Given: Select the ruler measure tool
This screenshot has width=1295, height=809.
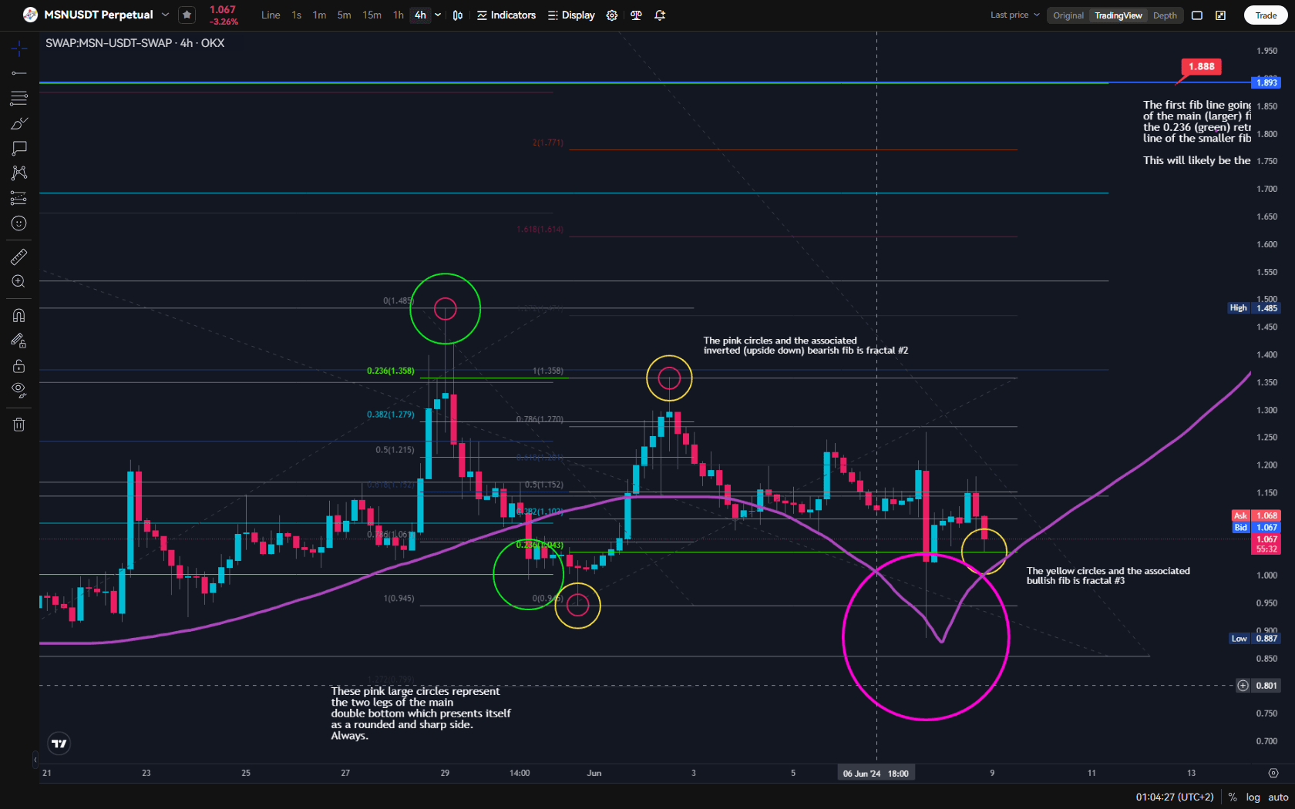Looking at the screenshot, I should pos(19,257).
